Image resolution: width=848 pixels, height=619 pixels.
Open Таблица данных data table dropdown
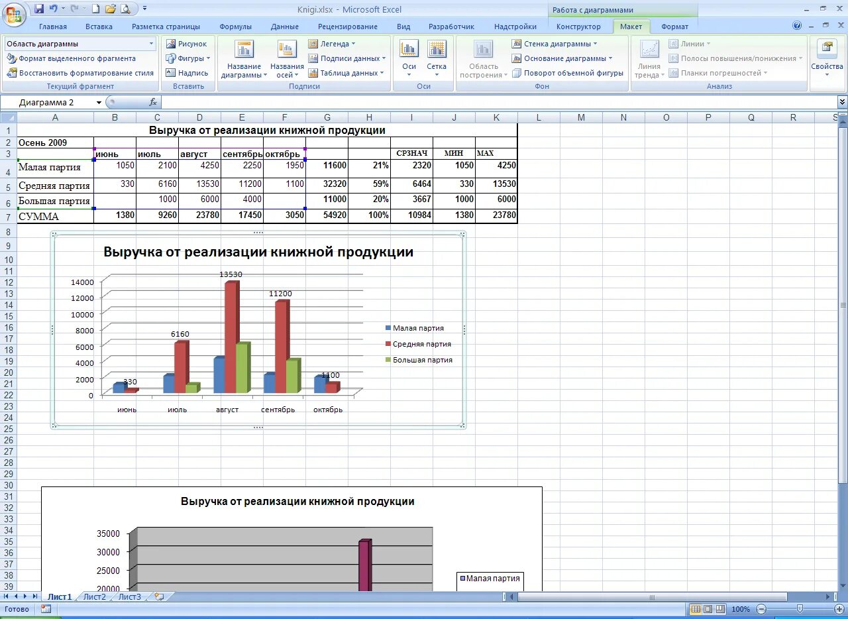tap(346, 73)
